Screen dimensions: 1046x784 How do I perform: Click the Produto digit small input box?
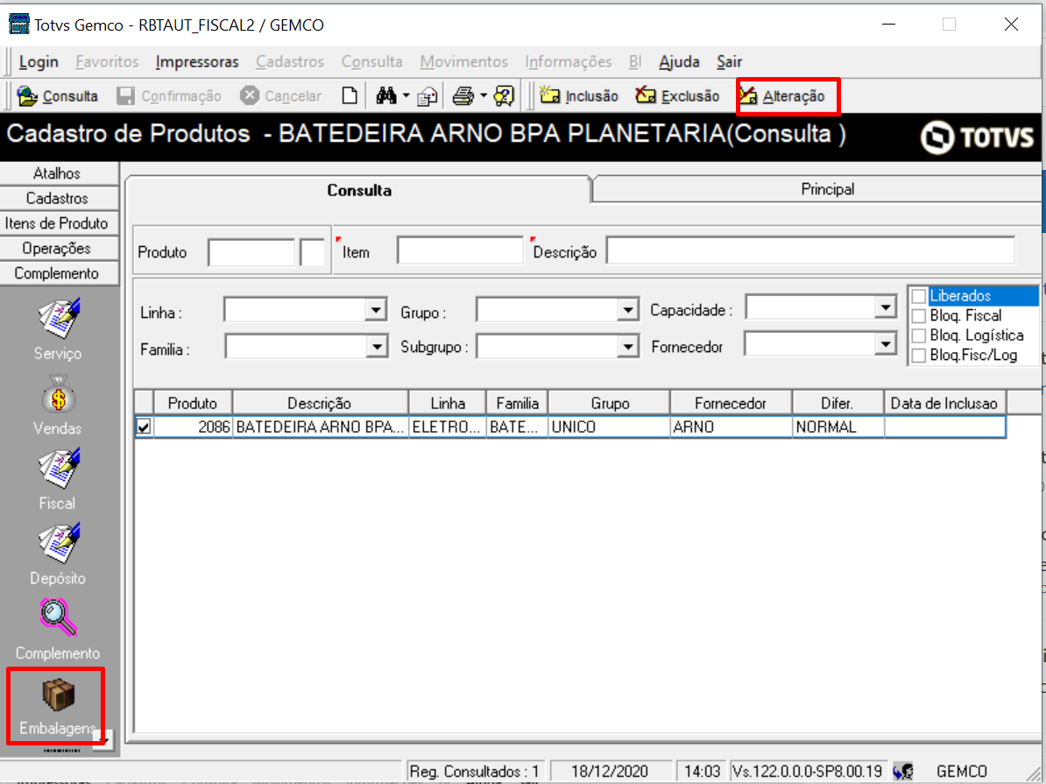(x=312, y=253)
